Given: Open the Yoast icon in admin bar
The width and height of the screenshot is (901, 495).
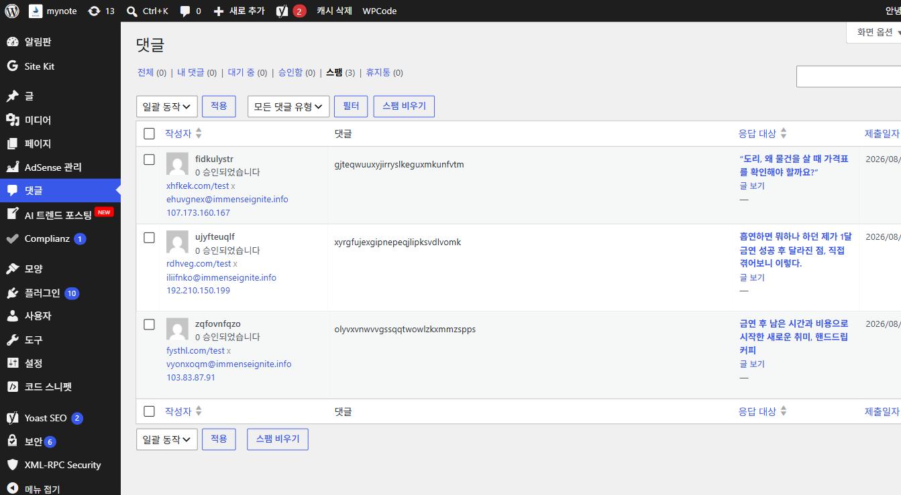Looking at the screenshot, I should point(282,11).
